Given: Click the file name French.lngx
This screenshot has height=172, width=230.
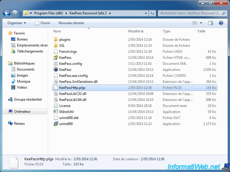Looking at the screenshot, I should [68, 52].
